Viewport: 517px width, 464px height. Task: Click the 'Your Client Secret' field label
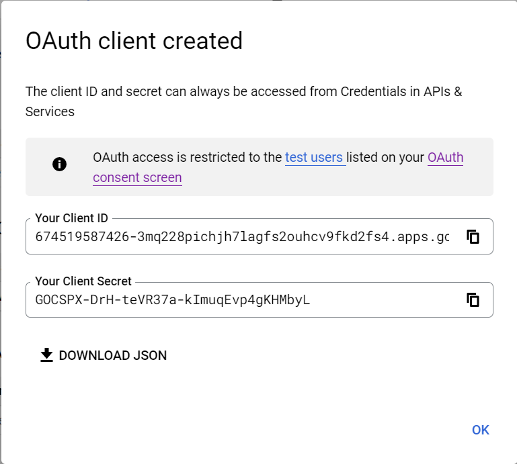click(83, 281)
